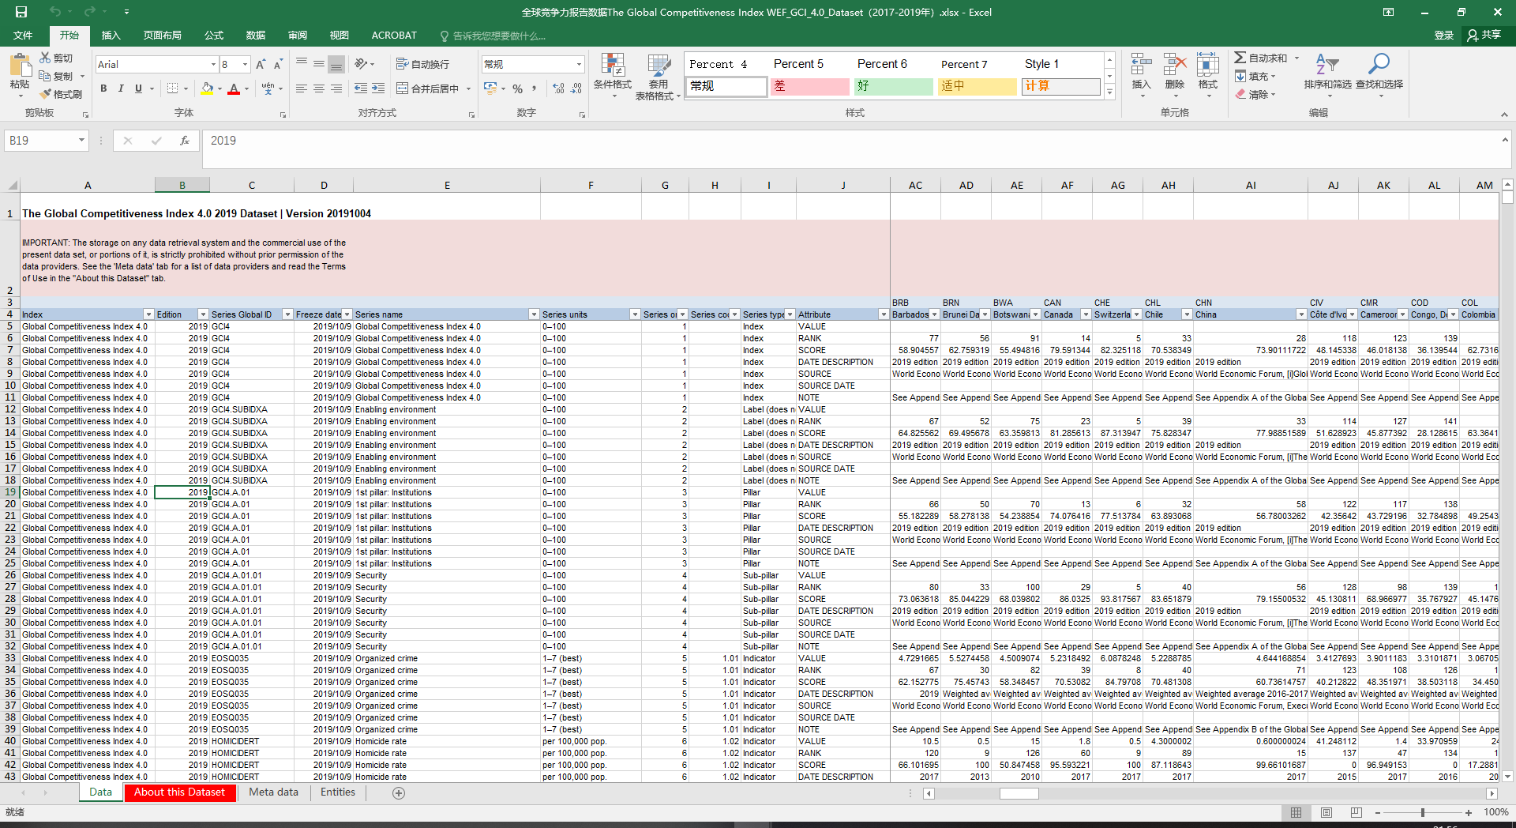Apply the Percent 5 cell style

(798, 64)
